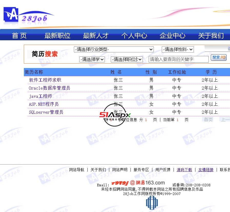Click the blue search button icon
Image resolution: width=230 pixels, height=212 pixels.
(x=218, y=57)
